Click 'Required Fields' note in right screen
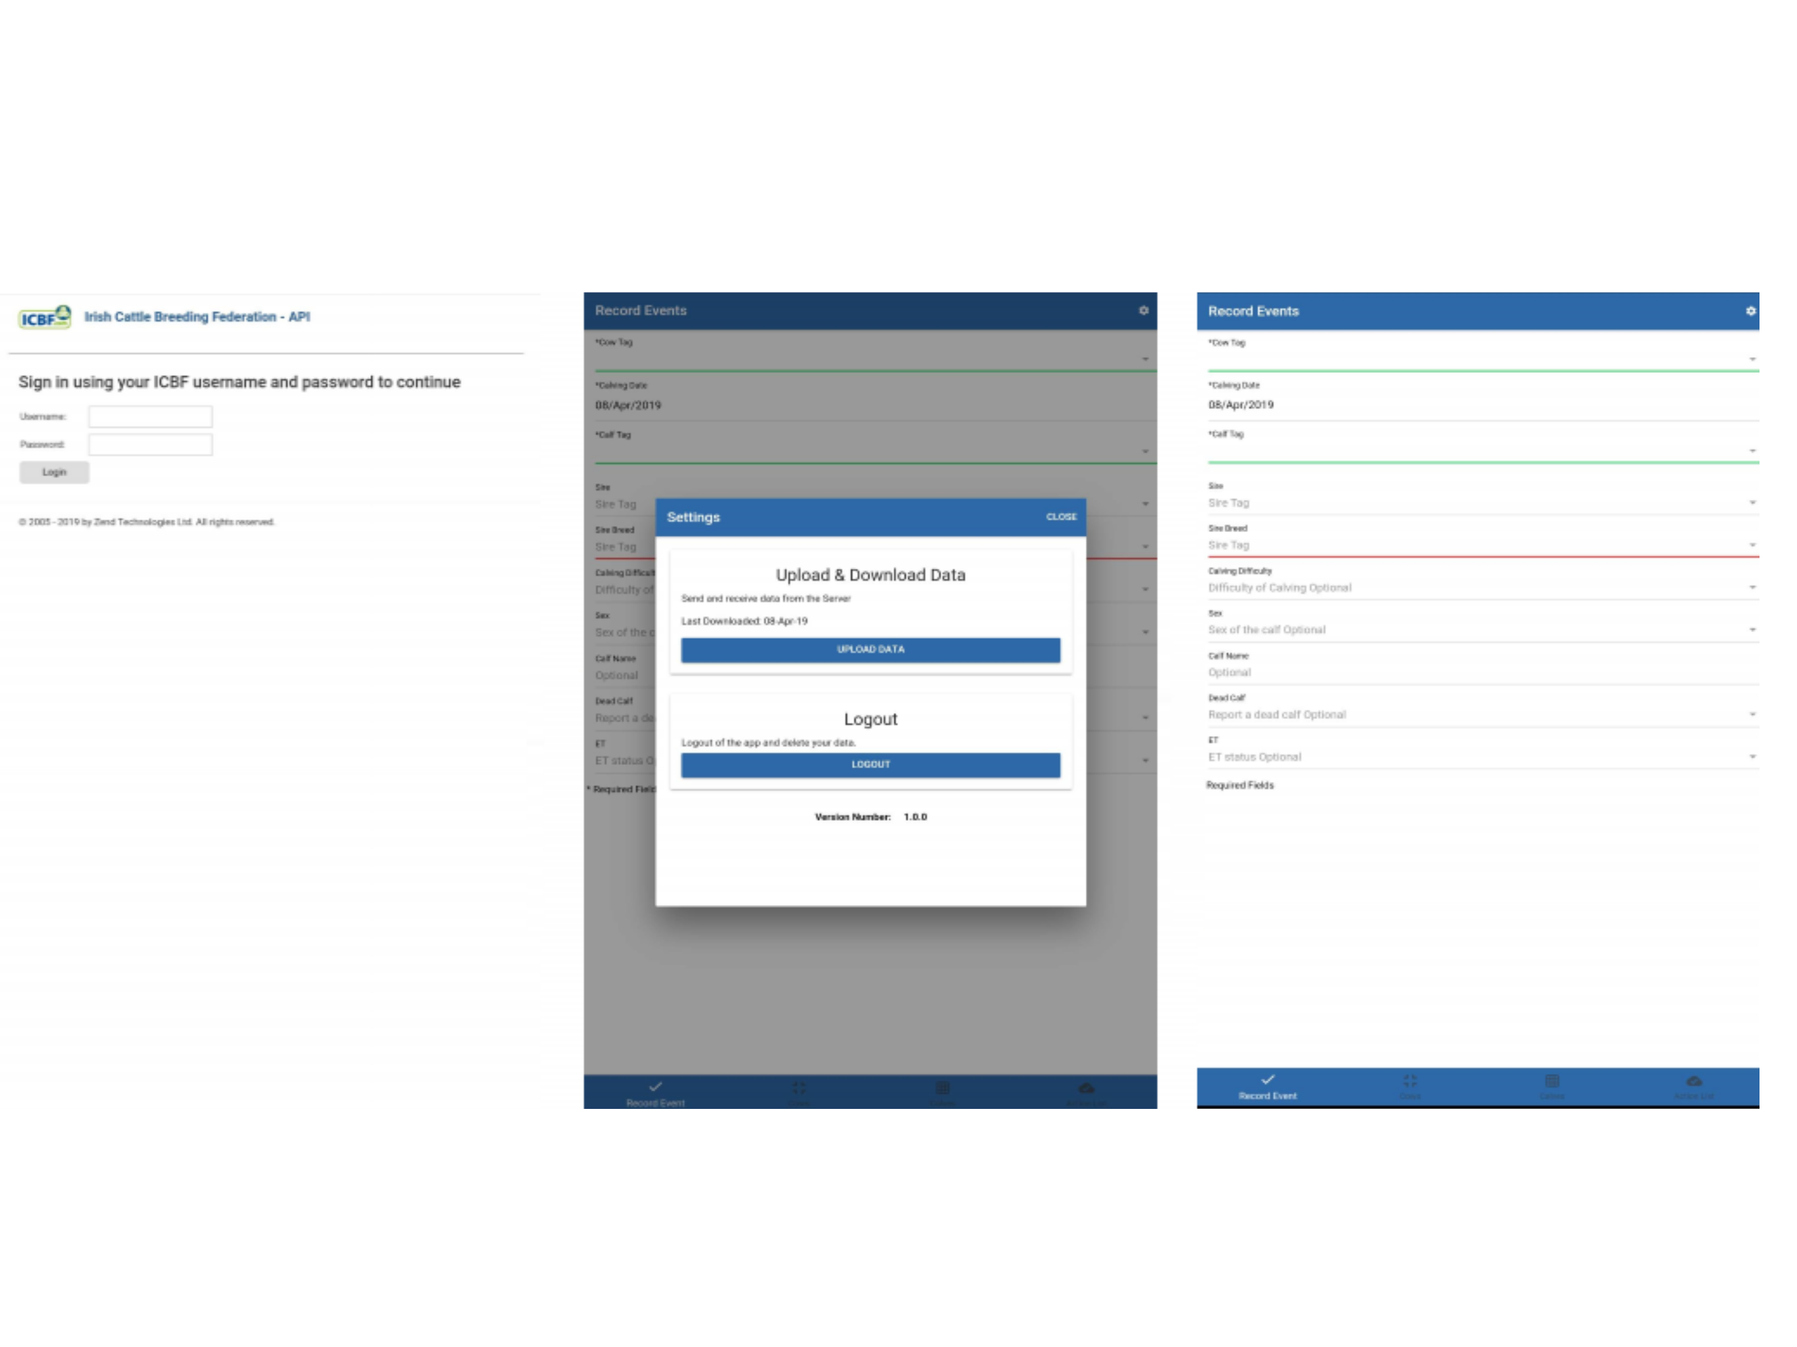This screenshot has height=1347, width=1797. pyautogui.click(x=1240, y=785)
